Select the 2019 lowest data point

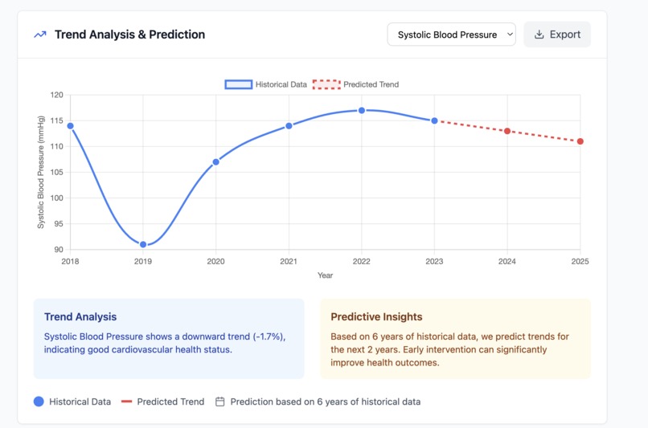[143, 245]
